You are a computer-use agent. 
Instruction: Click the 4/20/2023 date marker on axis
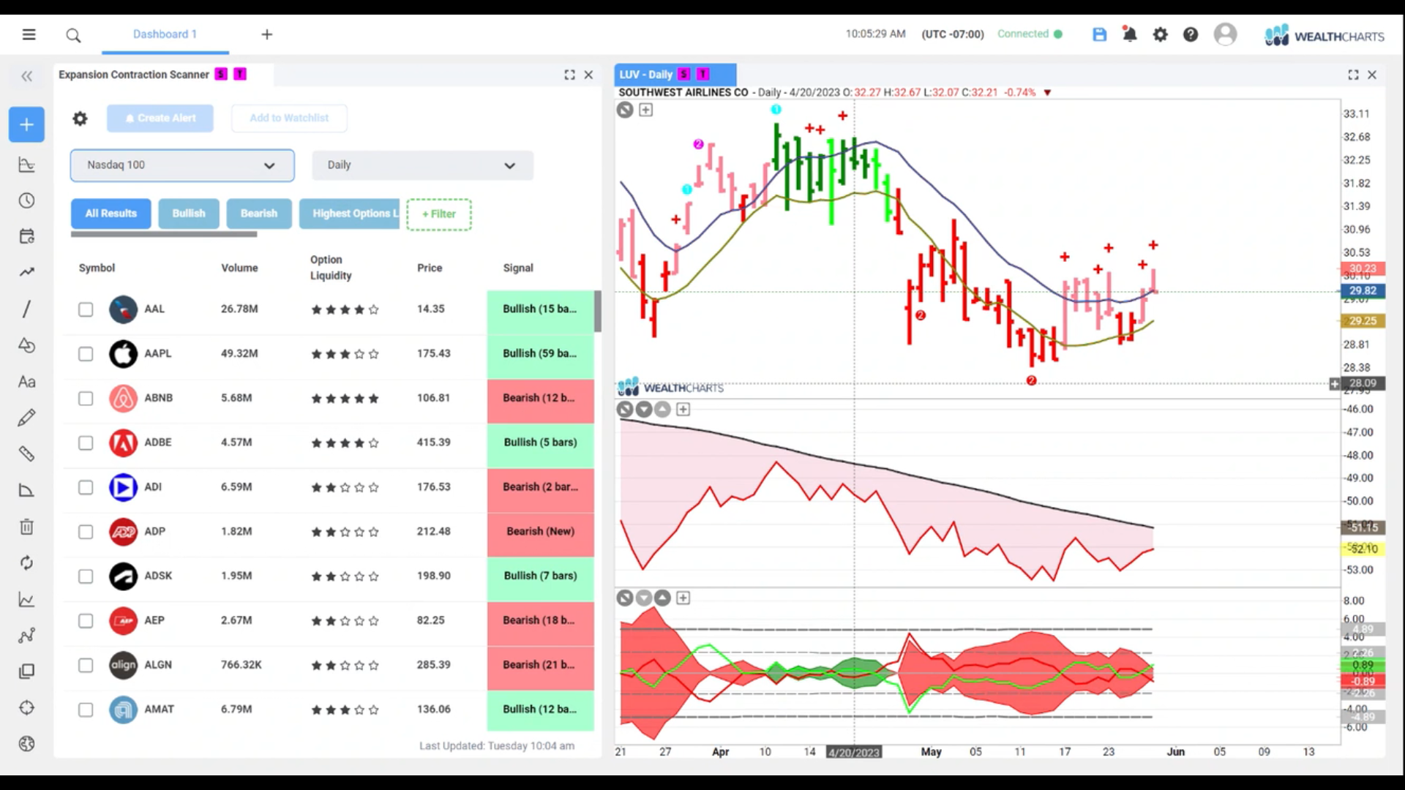854,753
